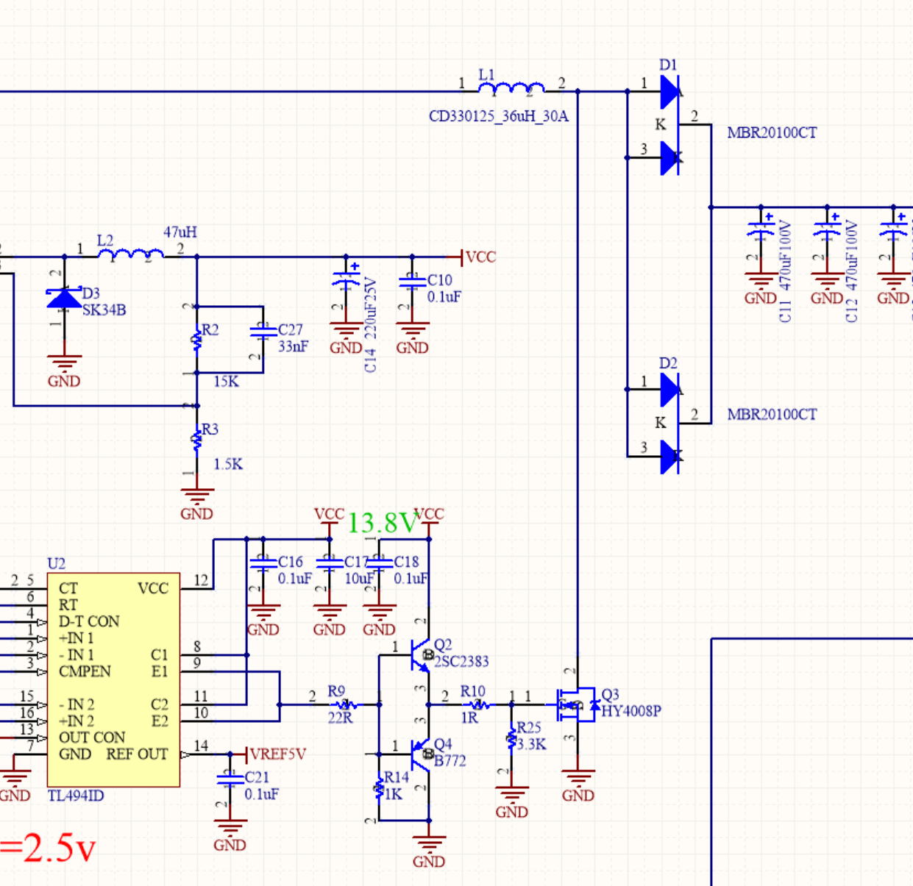This screenshot has width=913, height=886.
Task: Select the C12 470uF100V label
Action: (x=852, y=271)
